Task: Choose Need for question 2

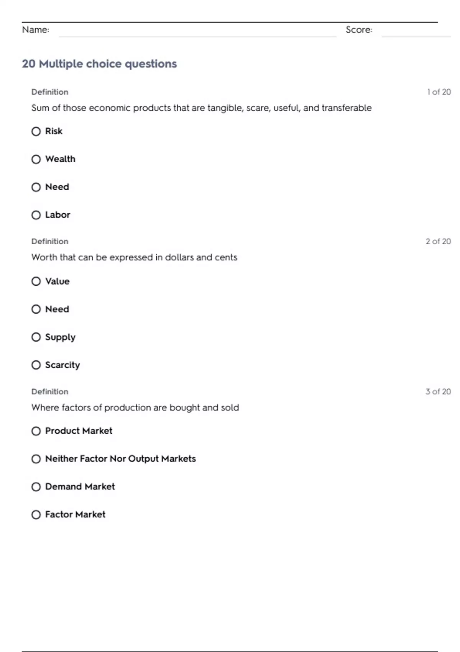Action: click(x=36, y=309)
